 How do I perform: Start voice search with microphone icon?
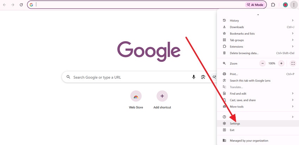click(194, 77)
